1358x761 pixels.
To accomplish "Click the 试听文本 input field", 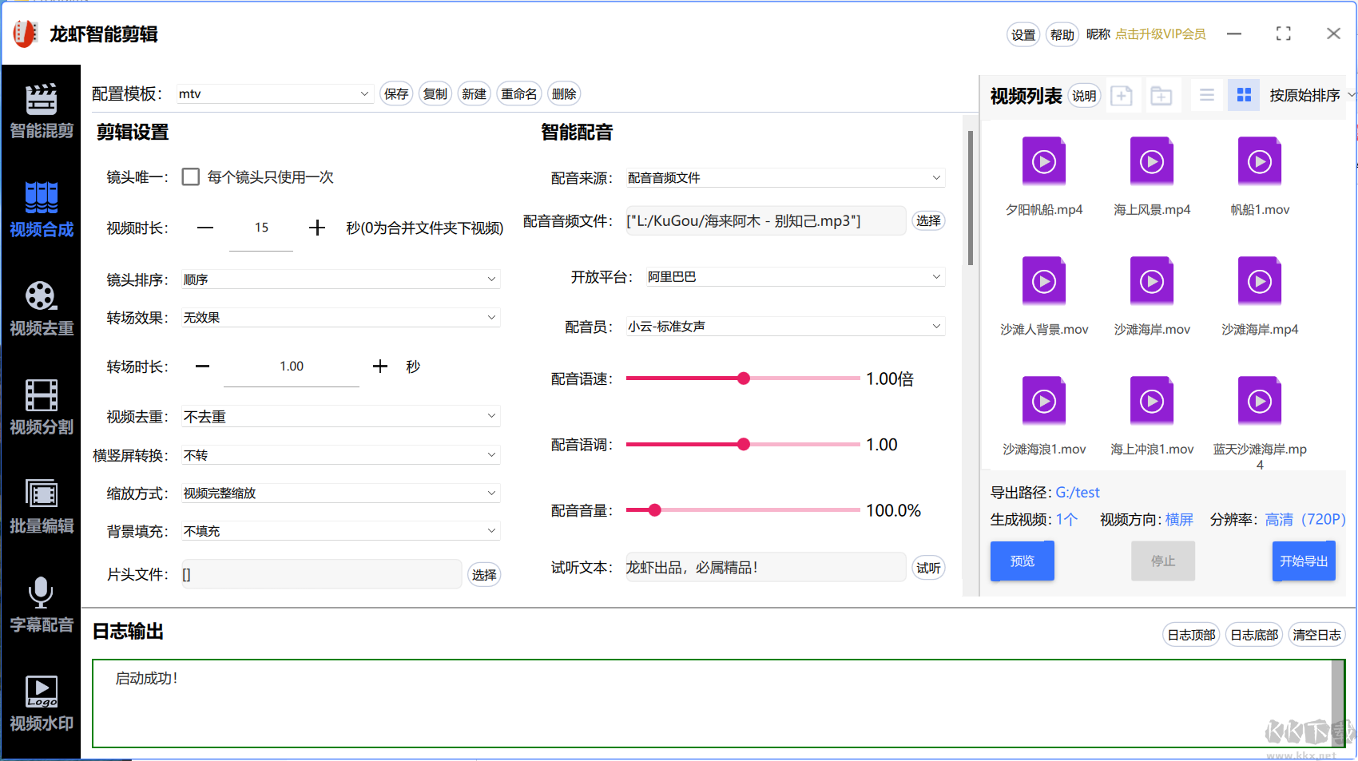I will pyautogui.click(x=766, y=567).
